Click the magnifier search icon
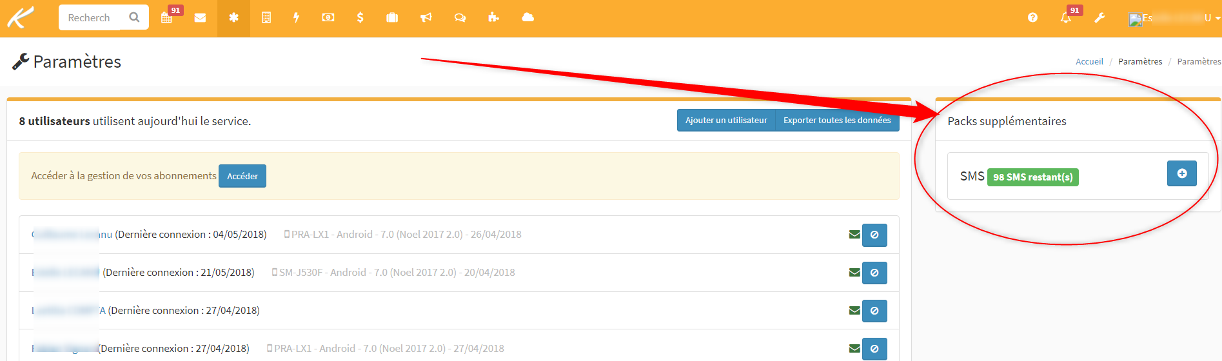 point(134,17)
